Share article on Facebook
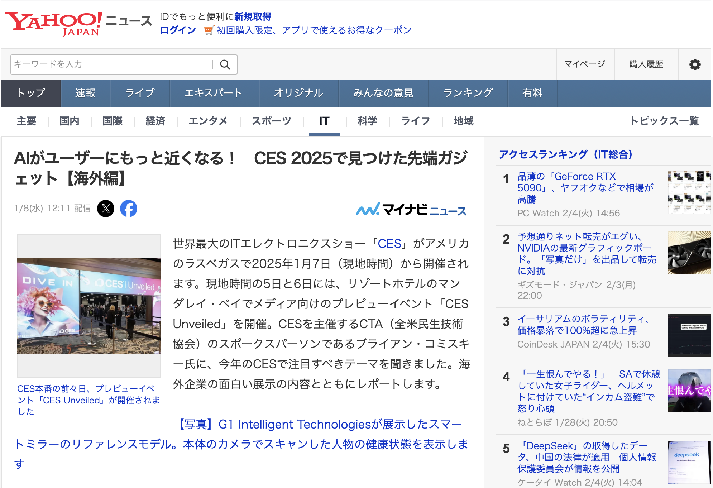Viewport: 713px width, 488px height. coord(129,209)
